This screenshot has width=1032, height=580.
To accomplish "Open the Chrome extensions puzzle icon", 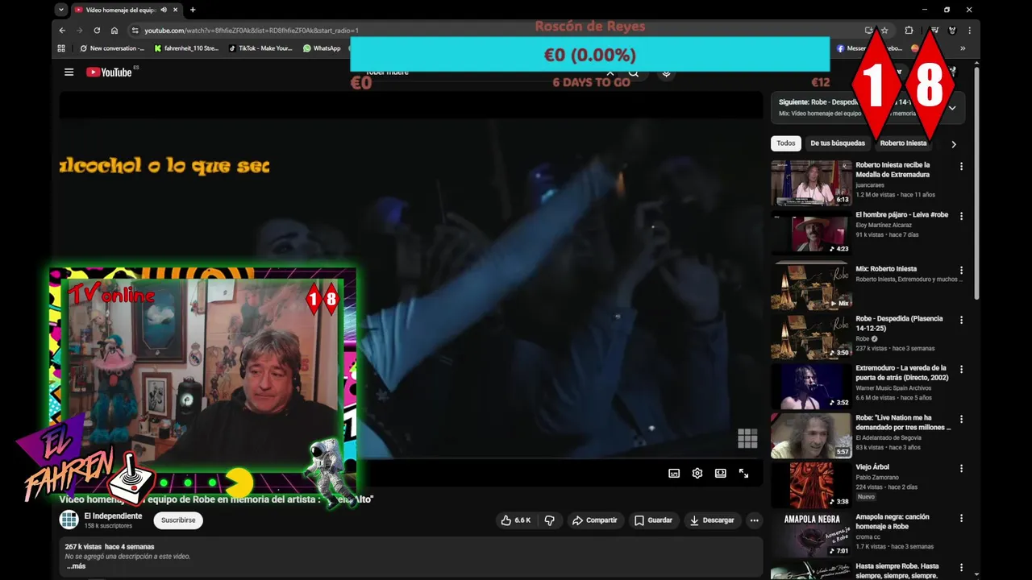I will (909, 31).
